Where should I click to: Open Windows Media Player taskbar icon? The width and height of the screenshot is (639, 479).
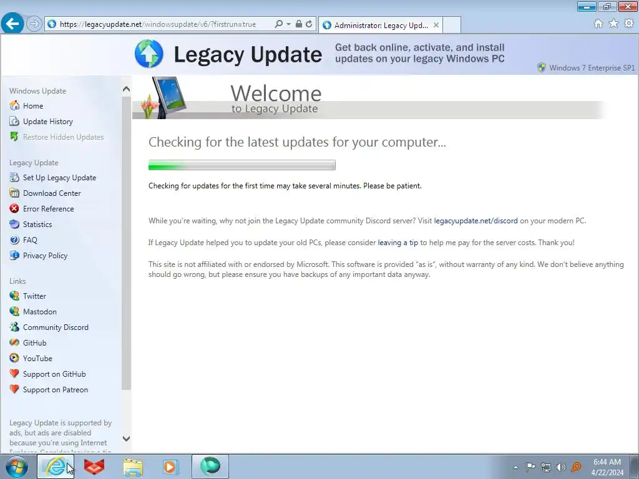pos(171,467)
